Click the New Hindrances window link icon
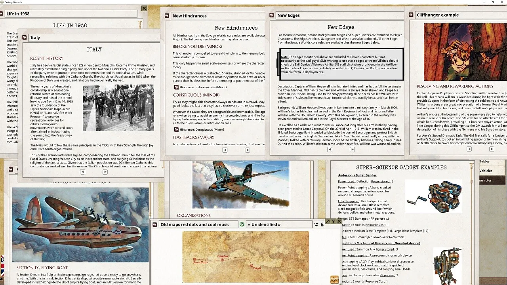Viewport: 507px width, 285px height. tap(167, 16)
